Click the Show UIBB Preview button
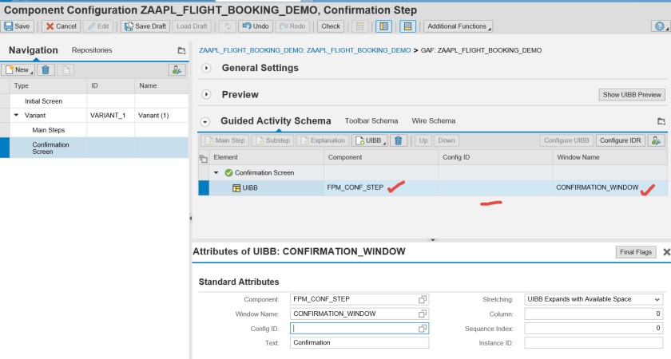Screen dimensions: 671x359 [632, 95]
